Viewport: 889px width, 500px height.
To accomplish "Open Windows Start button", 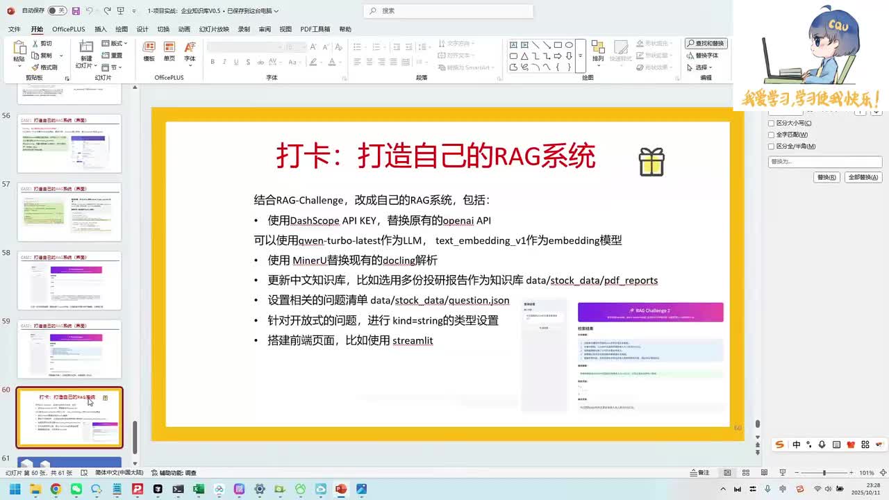I will pos(15,489).
